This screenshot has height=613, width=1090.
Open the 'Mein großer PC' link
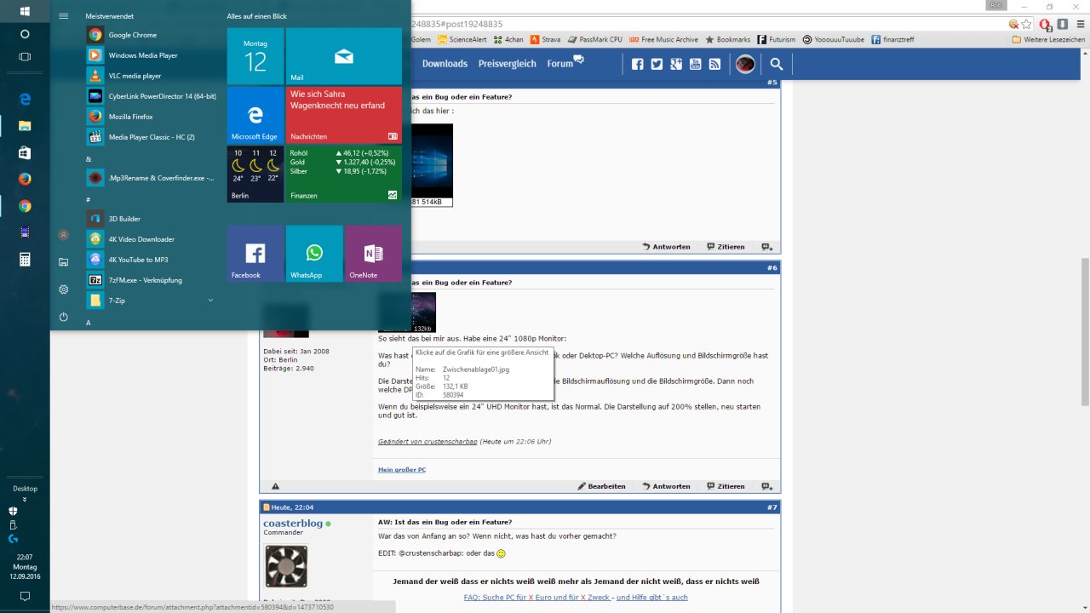[x=402, y=469]
